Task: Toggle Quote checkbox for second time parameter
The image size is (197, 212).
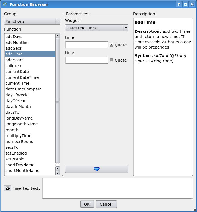Action: (x=111, y=60)
